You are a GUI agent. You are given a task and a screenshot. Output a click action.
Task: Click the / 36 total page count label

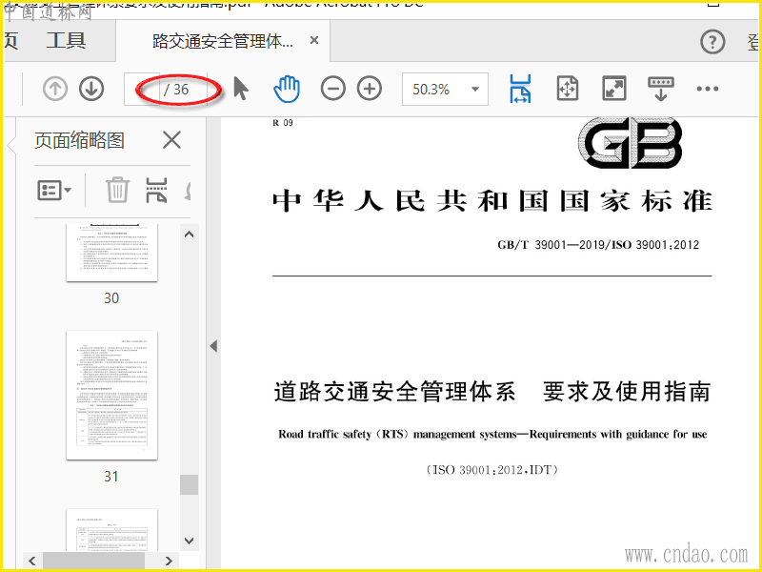point(176,90)
